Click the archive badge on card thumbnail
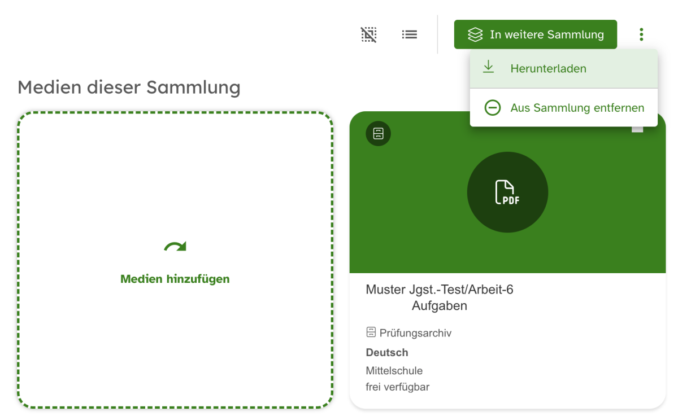The image size is (678, 416). point(378,134)
